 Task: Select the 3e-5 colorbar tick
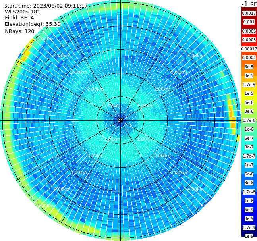(249, 75)
